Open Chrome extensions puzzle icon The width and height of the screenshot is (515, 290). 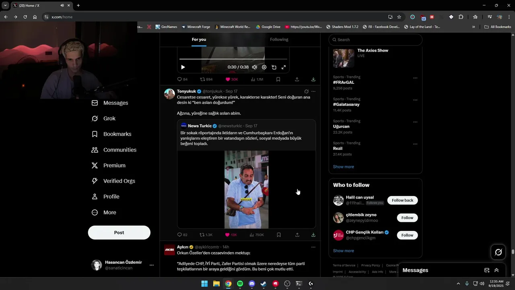click(461, 17)
